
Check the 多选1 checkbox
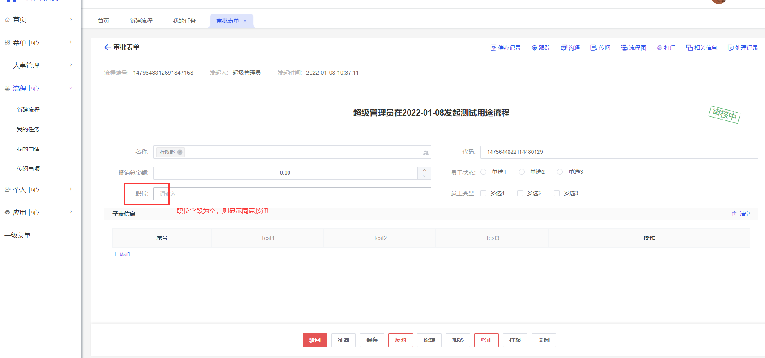[483, 193]
